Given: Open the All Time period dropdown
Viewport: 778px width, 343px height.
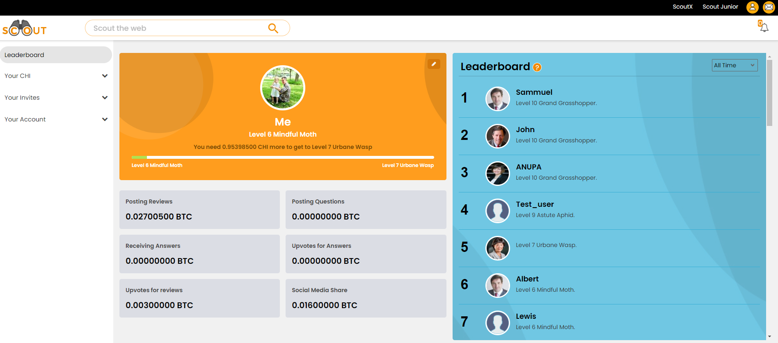Looking at the screenshot, I should (735, 65).
